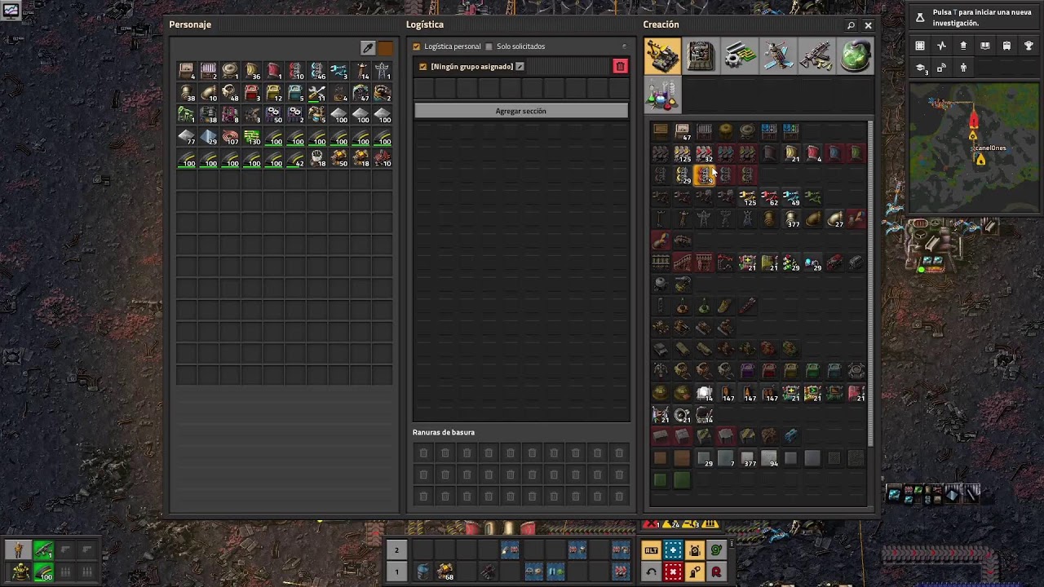The height and width of the screenshot is (587, 1044).
Task: Open the remote view radar icon
Action: click(x=941, y=68)
